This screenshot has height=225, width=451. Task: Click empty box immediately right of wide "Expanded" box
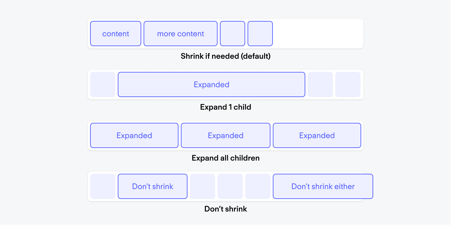[x=320, y=84]
